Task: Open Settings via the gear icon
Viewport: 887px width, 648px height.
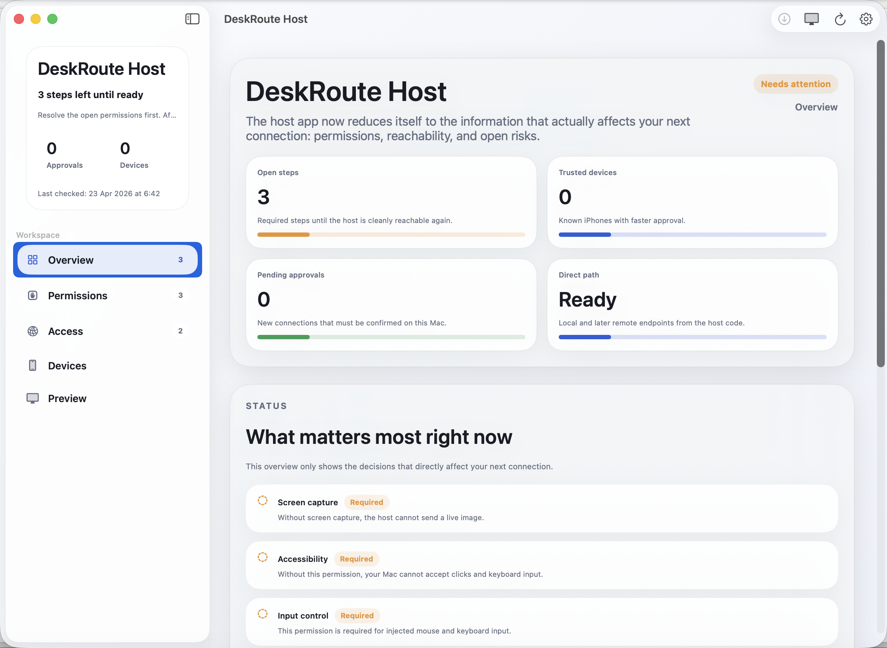Action: [866, 19]
